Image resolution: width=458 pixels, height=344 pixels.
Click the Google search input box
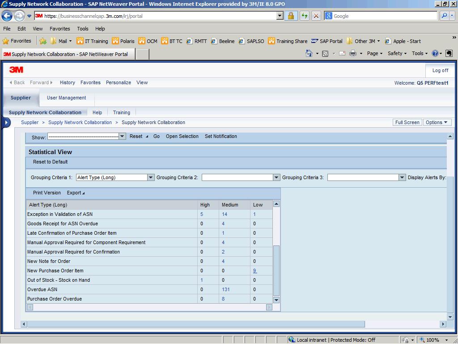coord(381,16)
